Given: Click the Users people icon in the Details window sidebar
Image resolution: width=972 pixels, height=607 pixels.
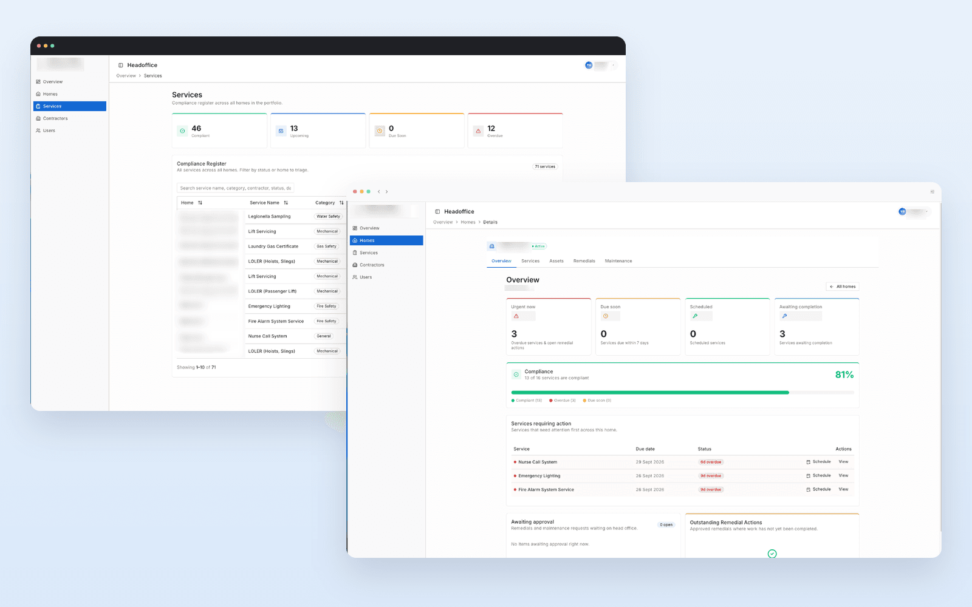Looking at the screenshot, I should 355,277.
